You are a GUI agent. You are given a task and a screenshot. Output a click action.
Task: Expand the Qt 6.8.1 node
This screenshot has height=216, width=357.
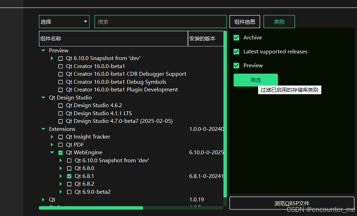point(60,176)
